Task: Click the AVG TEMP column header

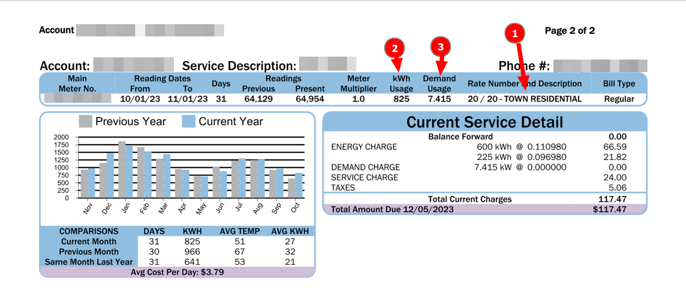Action: coord(240,231)
